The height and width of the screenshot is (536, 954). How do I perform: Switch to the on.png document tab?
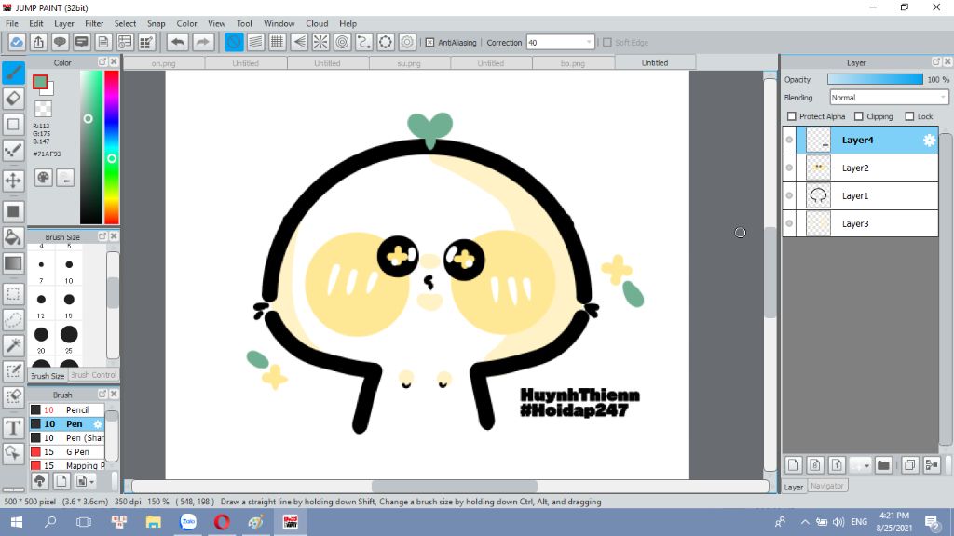(x=164, y=63)
